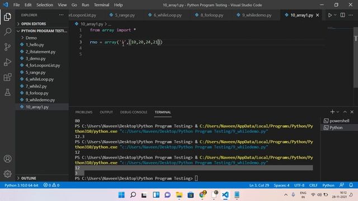Viewport: 358px width, 201px height.
Task: Open the notifications bell in status bar
Action: pyautogui.click(x=351, y=185)
